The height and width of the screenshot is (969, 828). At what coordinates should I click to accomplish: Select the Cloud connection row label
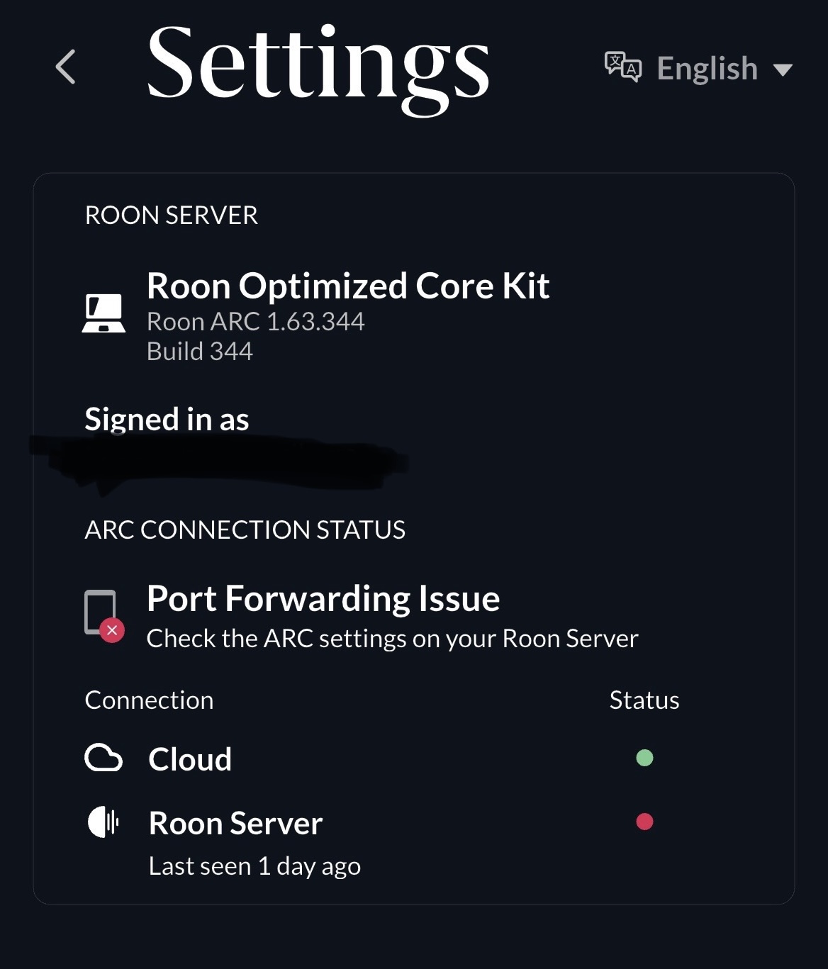[190, 759]
